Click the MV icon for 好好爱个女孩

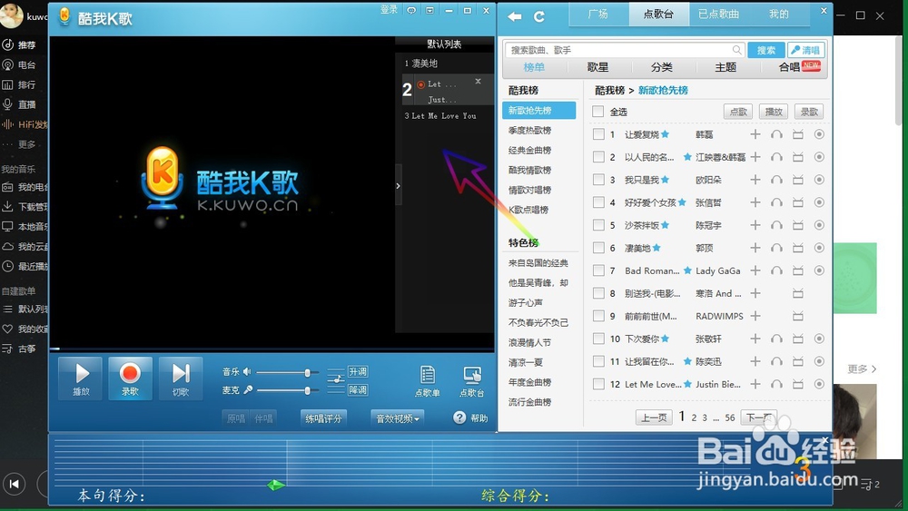[798, 202]
